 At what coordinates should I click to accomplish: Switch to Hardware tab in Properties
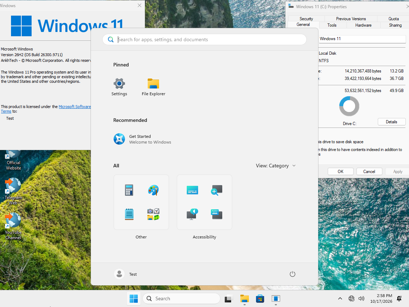pos(363,25)
